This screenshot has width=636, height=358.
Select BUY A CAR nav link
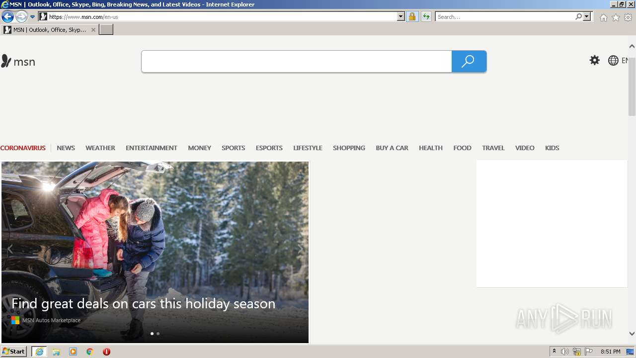tap(392, 148)
